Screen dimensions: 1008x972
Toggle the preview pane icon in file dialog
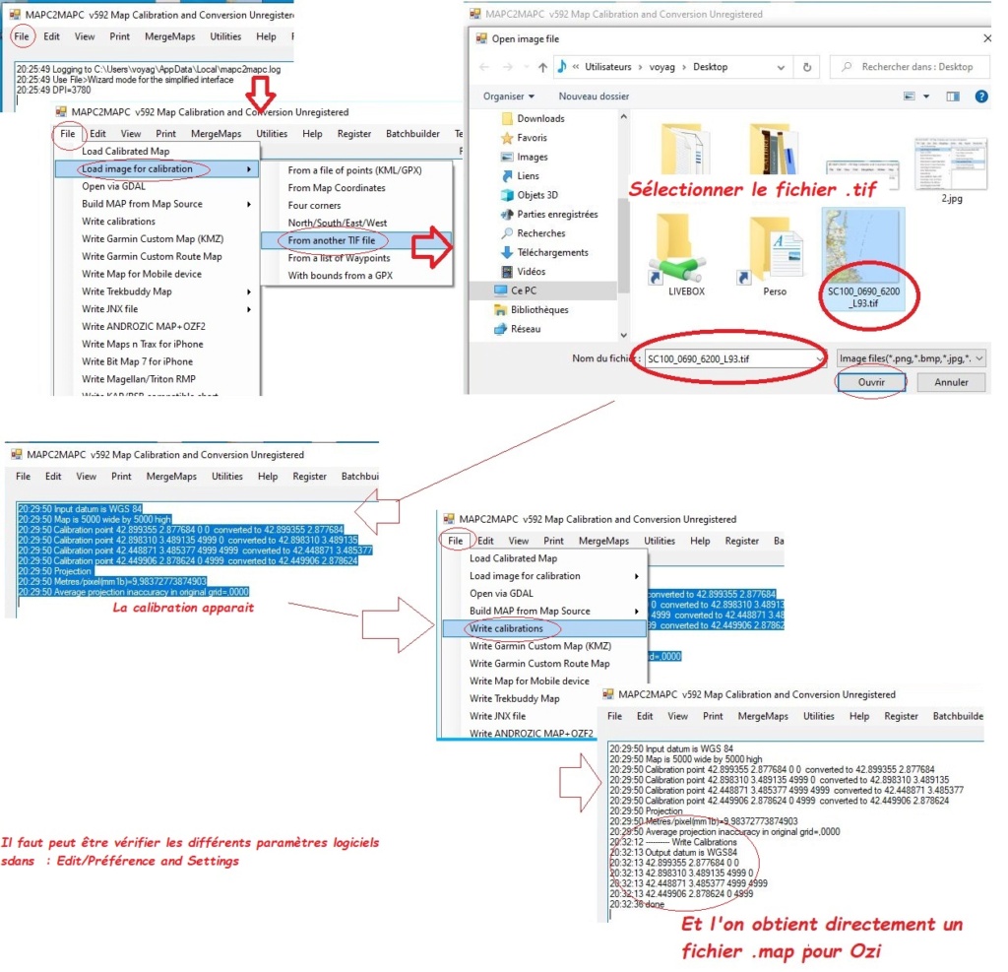(953, 97)
